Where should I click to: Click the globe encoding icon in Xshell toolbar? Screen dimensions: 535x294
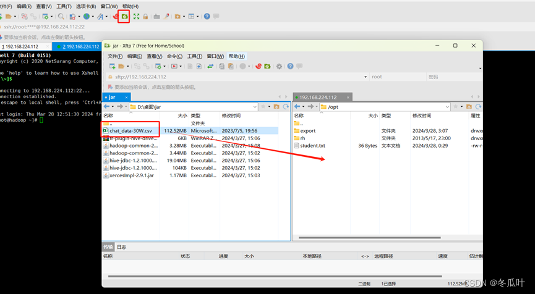click(x=87, y=16)
